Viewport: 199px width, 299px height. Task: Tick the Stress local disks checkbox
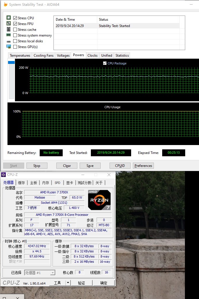pos(15,41)
